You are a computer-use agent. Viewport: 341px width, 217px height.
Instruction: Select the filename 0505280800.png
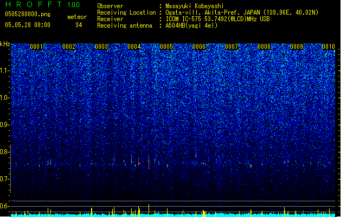(28, 14)
